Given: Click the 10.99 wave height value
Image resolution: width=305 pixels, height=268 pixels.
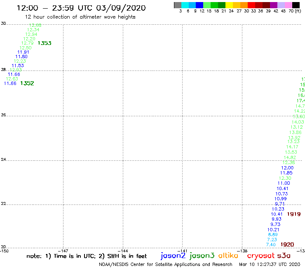Looking at the screenshot, I should pyautogui.click(x=281, y=199).
